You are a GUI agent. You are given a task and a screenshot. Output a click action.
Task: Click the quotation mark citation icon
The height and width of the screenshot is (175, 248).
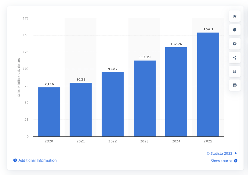235,71
